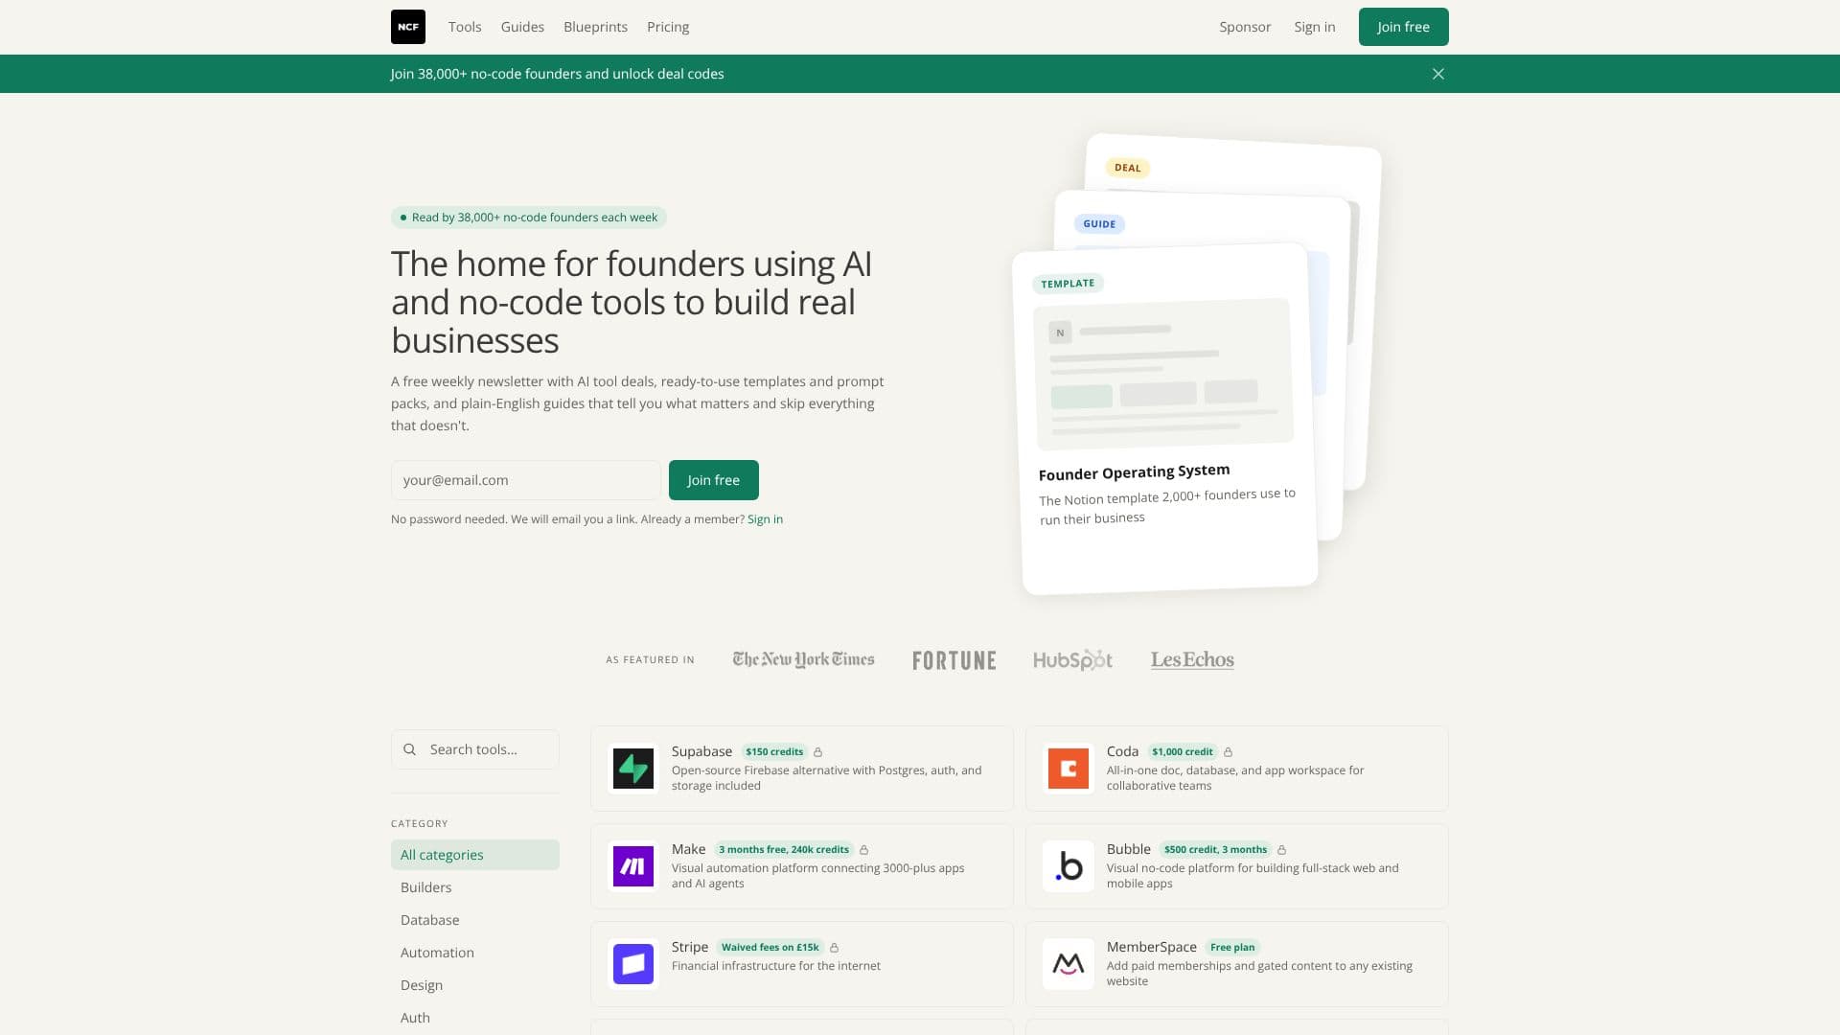Filter tools by Automation category

[475, 953]
